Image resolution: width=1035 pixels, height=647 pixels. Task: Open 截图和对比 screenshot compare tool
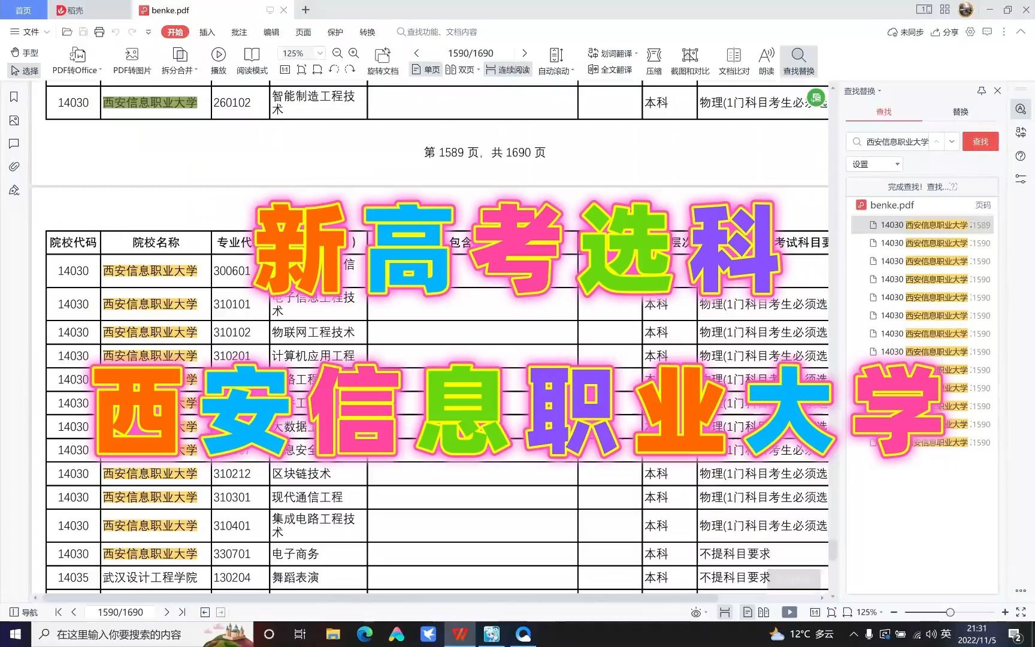click(x=690, y=61)
